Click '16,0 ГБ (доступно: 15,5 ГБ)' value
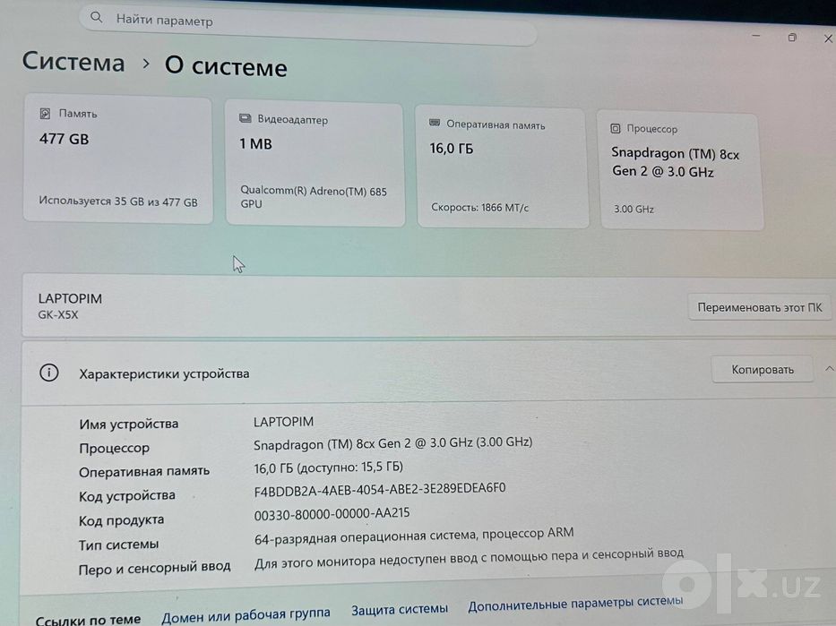The height and width of the screenshot is (626, 836). 329,467
